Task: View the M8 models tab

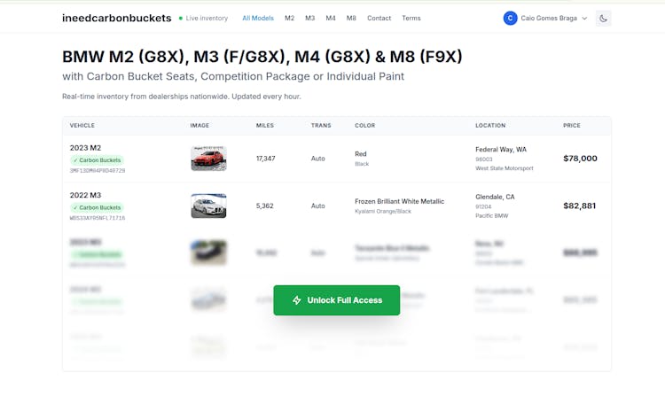Action: (351, 18)
